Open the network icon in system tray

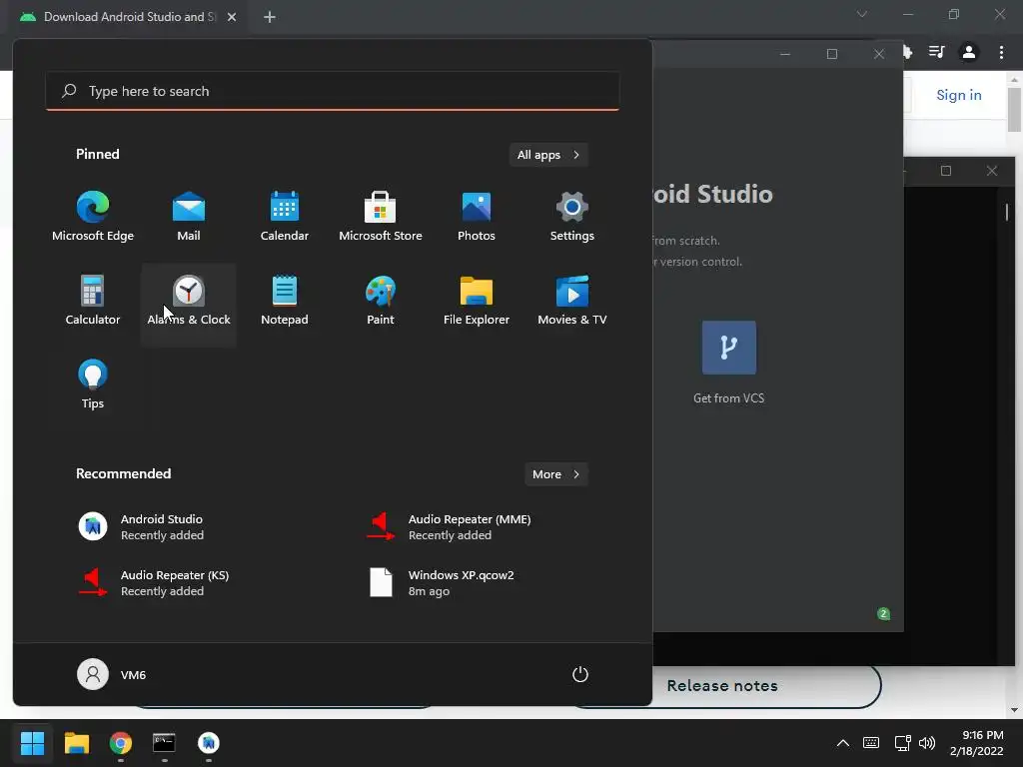(902, 743)
